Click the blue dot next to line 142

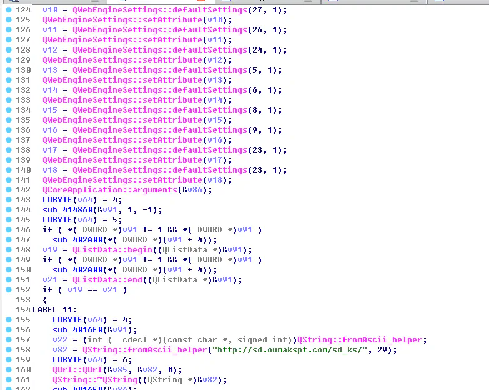(8, 190)
